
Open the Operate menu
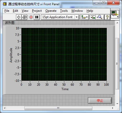pyautogui.click(x=51, y=11)
